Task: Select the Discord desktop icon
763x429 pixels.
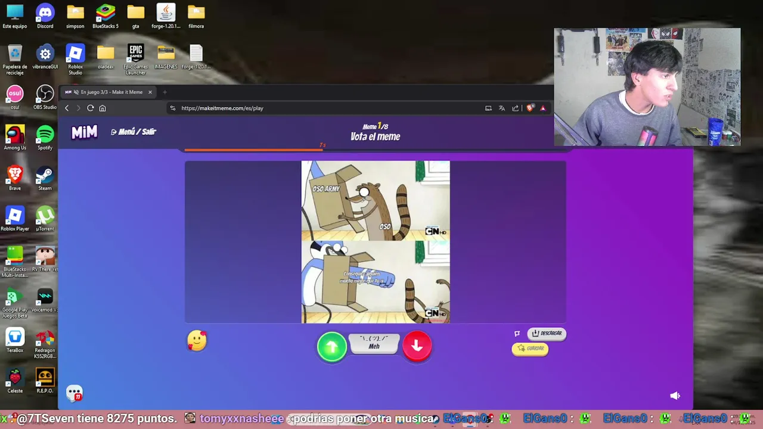Action: pos(45,16)
